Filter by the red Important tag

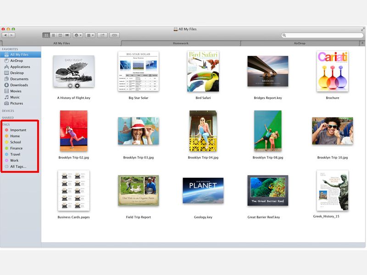coord(18,130)
